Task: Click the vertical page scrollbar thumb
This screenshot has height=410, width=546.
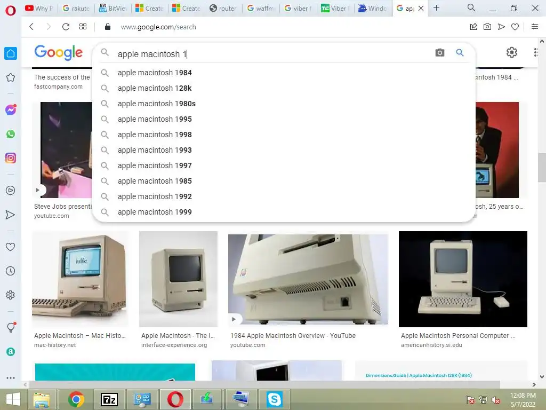Action: [542, 167]
